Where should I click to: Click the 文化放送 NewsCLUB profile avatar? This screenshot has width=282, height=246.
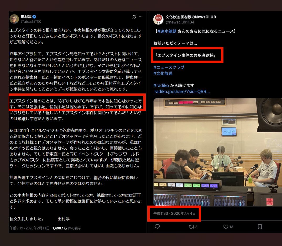click(158, 19)
